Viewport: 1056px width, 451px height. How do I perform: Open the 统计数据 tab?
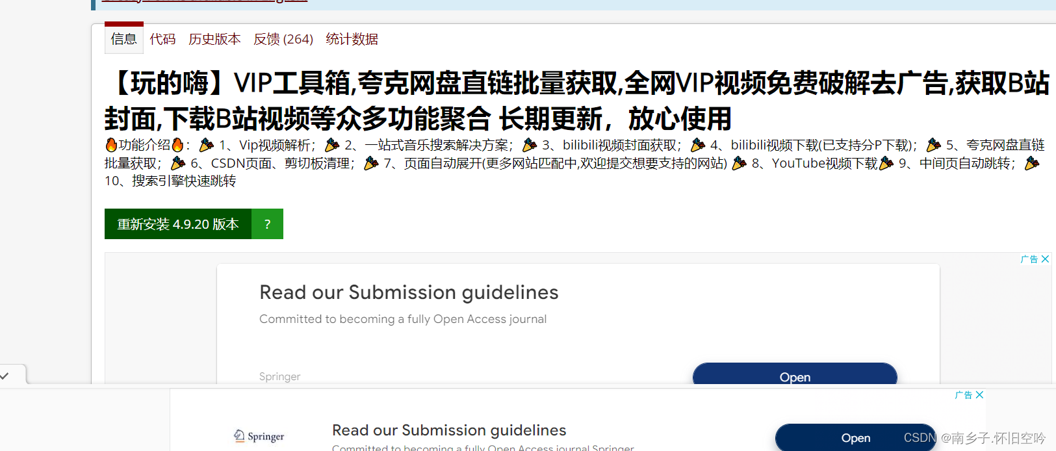click(352, 39)
